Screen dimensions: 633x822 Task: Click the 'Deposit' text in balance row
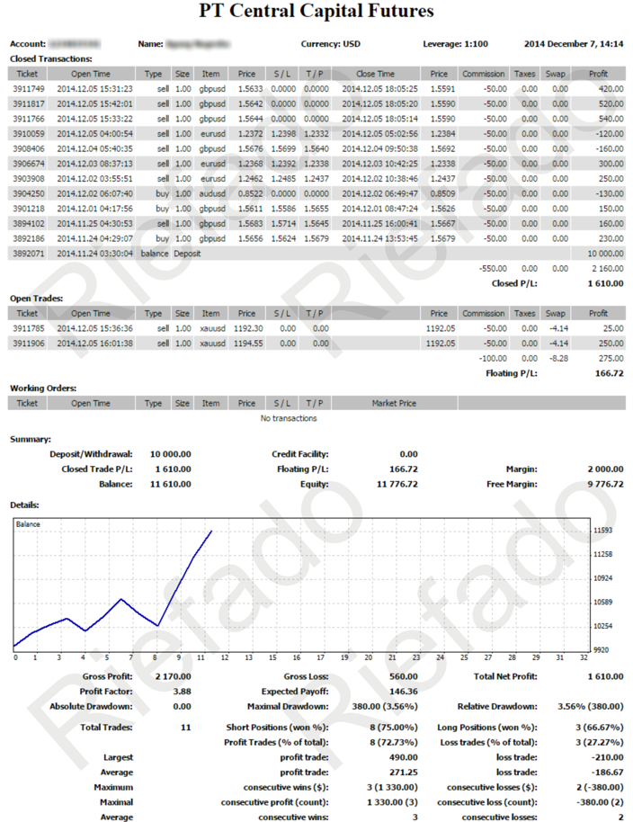[187, 254]
